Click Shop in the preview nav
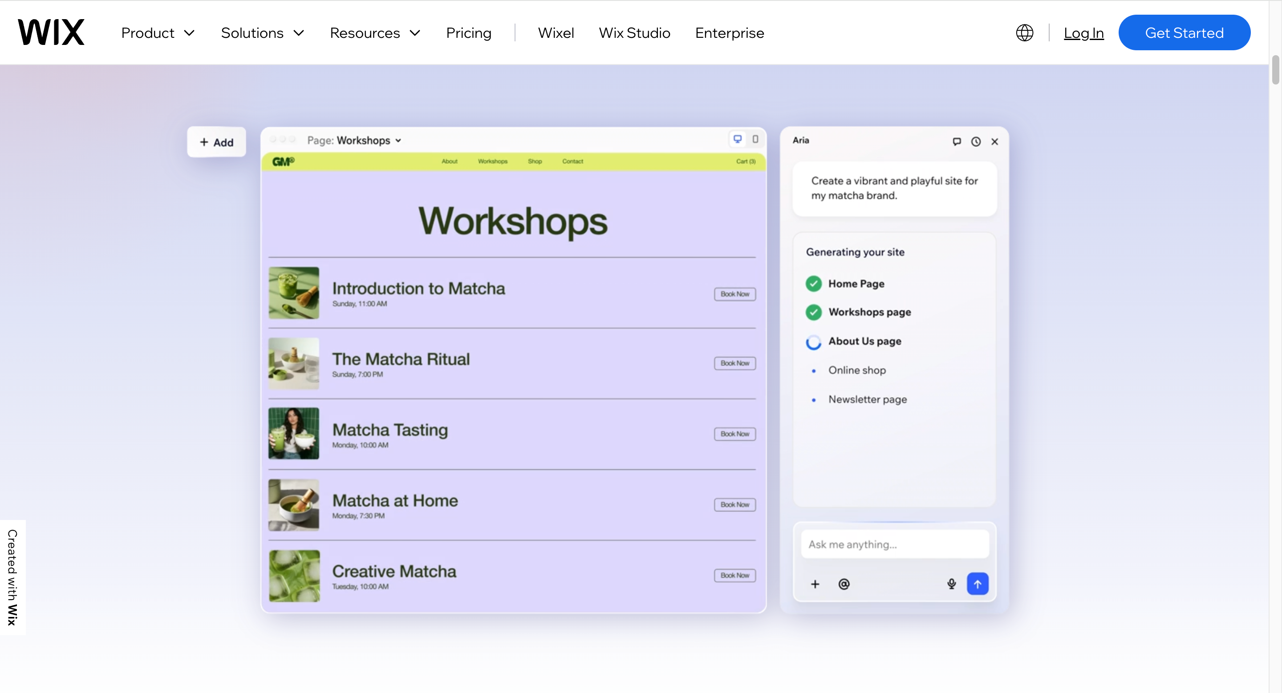The height and width of the screenshot is (693, 1282). [535, 161]
